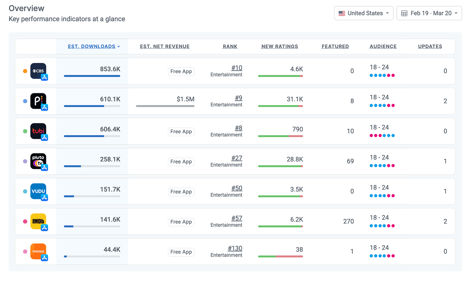Click the Free App badge in Pluto TV row
Screen dimensions: 469x281
coord(181,162)
